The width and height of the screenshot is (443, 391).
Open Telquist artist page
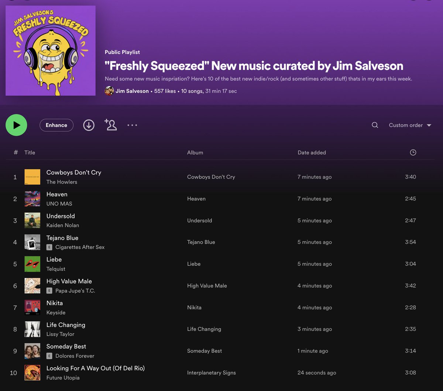point(56,269)
